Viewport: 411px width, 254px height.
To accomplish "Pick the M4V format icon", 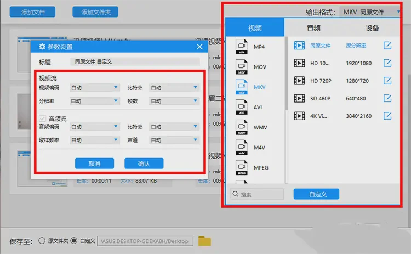I will click(242, 147).
